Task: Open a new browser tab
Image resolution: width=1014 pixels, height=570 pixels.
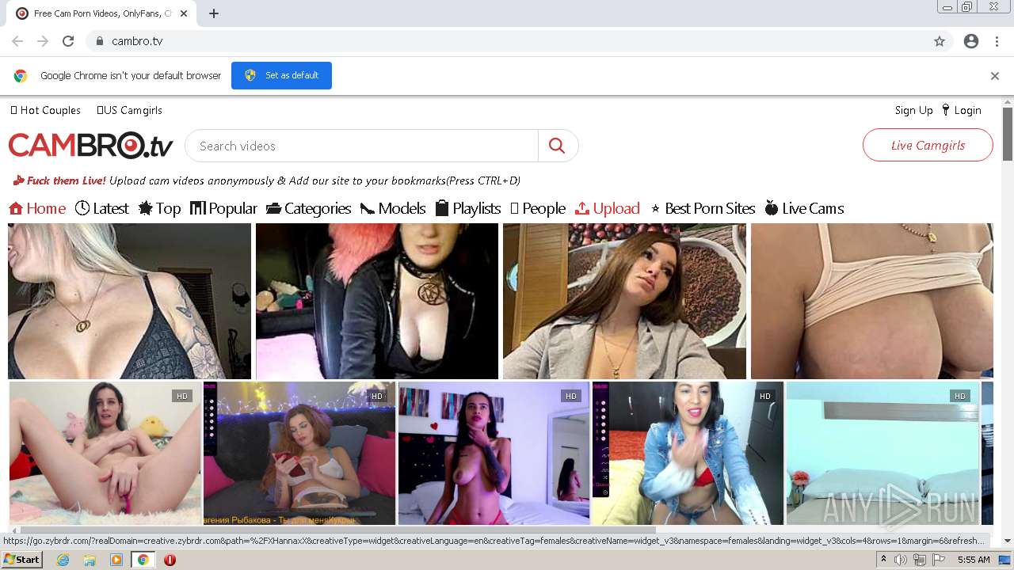Action: [x=214, y=13]
